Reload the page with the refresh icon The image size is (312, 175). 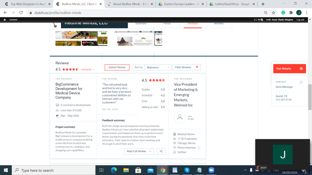tap(21, 13)
